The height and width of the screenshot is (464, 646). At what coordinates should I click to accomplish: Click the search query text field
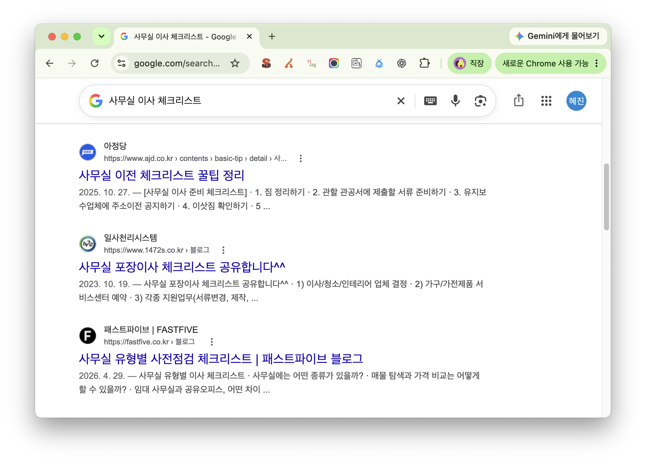[x=247, y=101]
